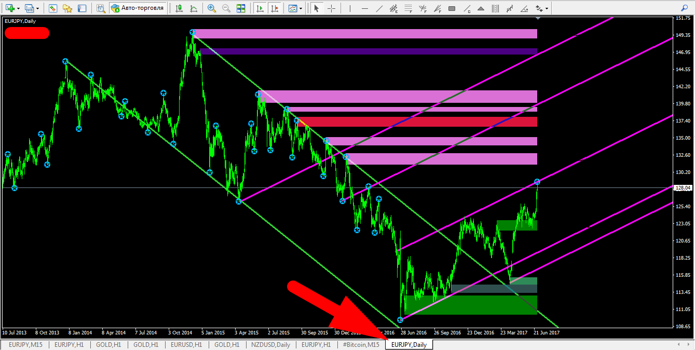Expand the Templates dropdown arrow

coord(302,8)
